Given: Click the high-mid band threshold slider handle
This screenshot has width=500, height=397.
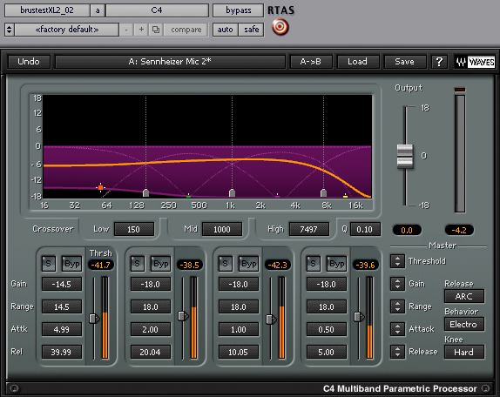Looking at the screenshot, I should click(271, 320).
